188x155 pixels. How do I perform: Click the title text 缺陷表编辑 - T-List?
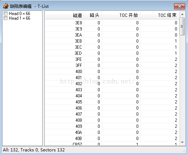29,6
